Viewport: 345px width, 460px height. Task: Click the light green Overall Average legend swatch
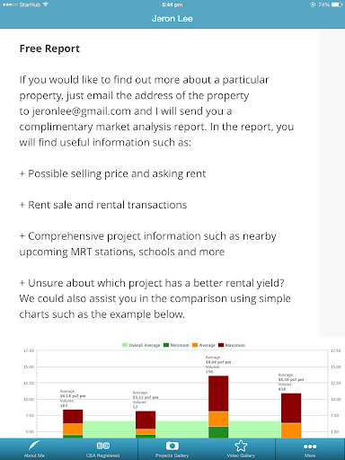[x=125, y=345]
